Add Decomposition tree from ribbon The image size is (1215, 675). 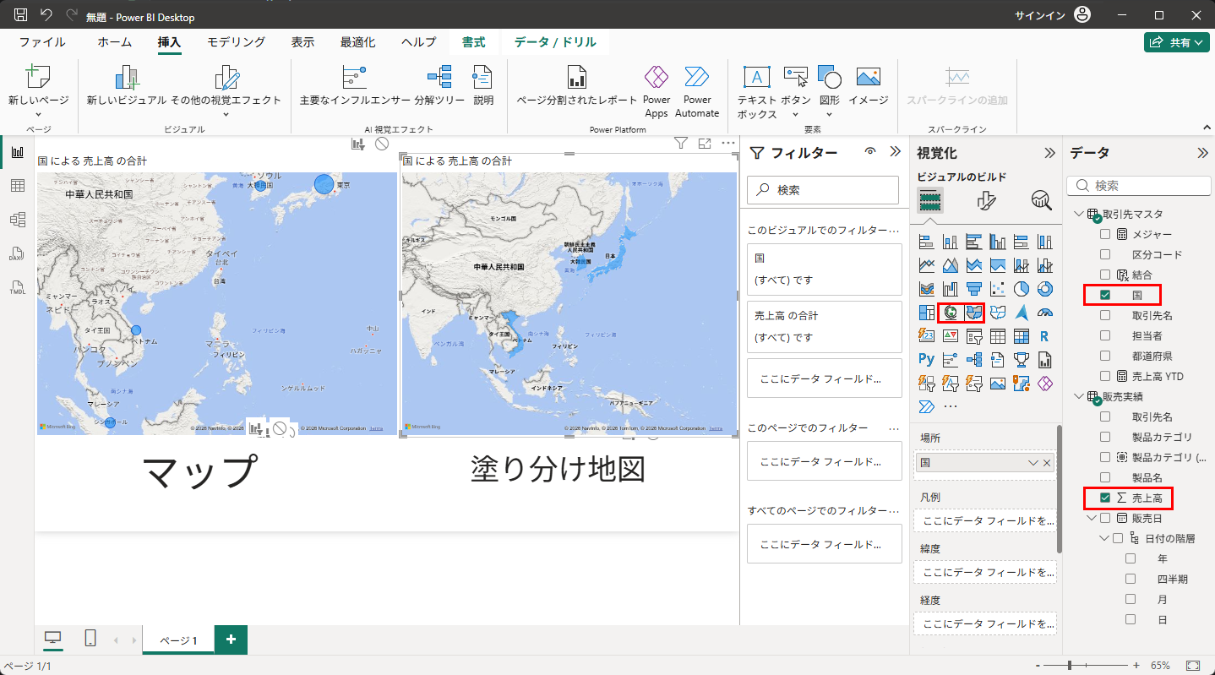[439, 84]
